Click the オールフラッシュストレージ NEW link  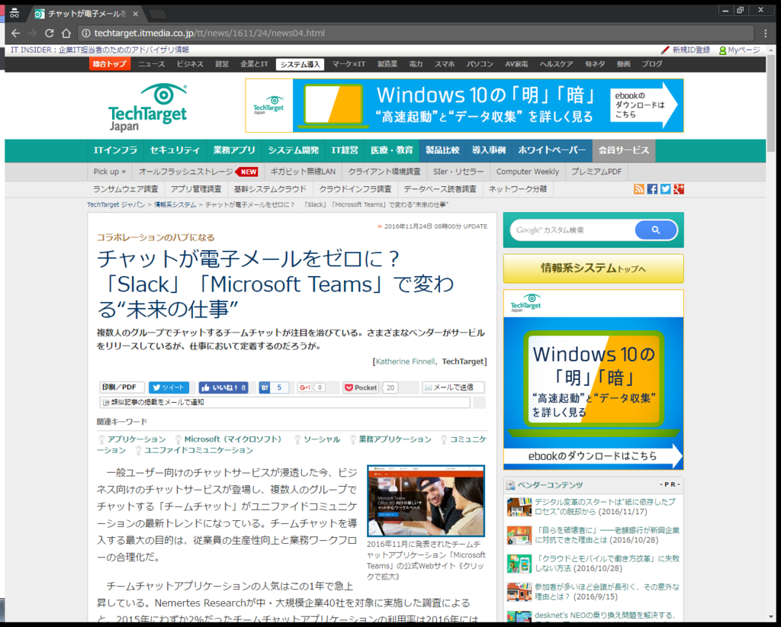(198, 172)
